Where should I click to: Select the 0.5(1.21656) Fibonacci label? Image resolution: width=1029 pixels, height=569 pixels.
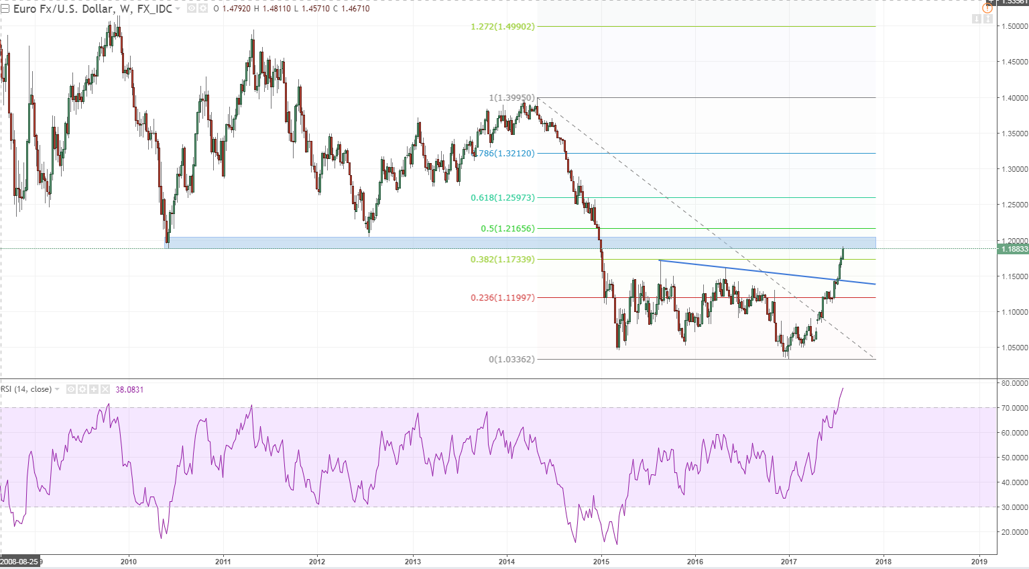508,229
